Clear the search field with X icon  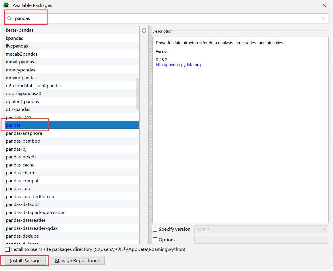point(323,18)
